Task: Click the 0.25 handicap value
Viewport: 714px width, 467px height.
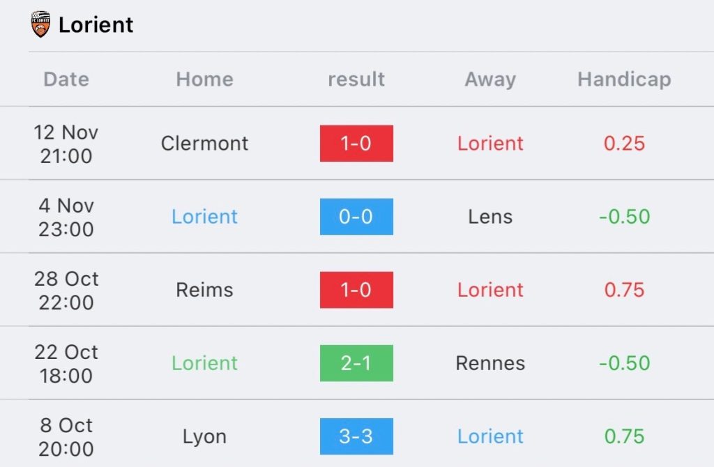Action: coord(624,144)
